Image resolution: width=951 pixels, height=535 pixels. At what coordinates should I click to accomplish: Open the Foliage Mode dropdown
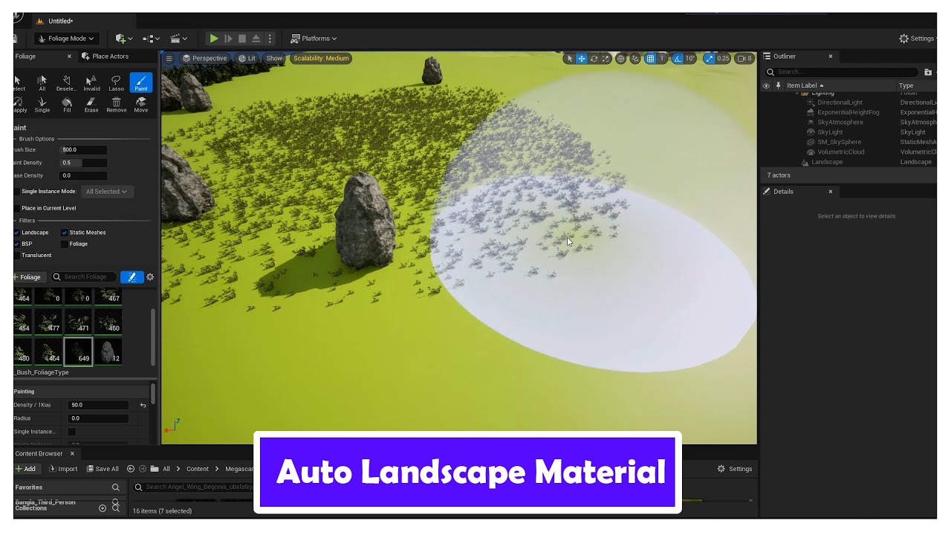click(x=66, y=39)
